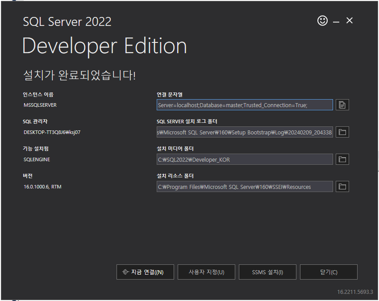Click the 인스턴스 이름 label
This screenshot has width=379, height=301.
click(38, 95)
